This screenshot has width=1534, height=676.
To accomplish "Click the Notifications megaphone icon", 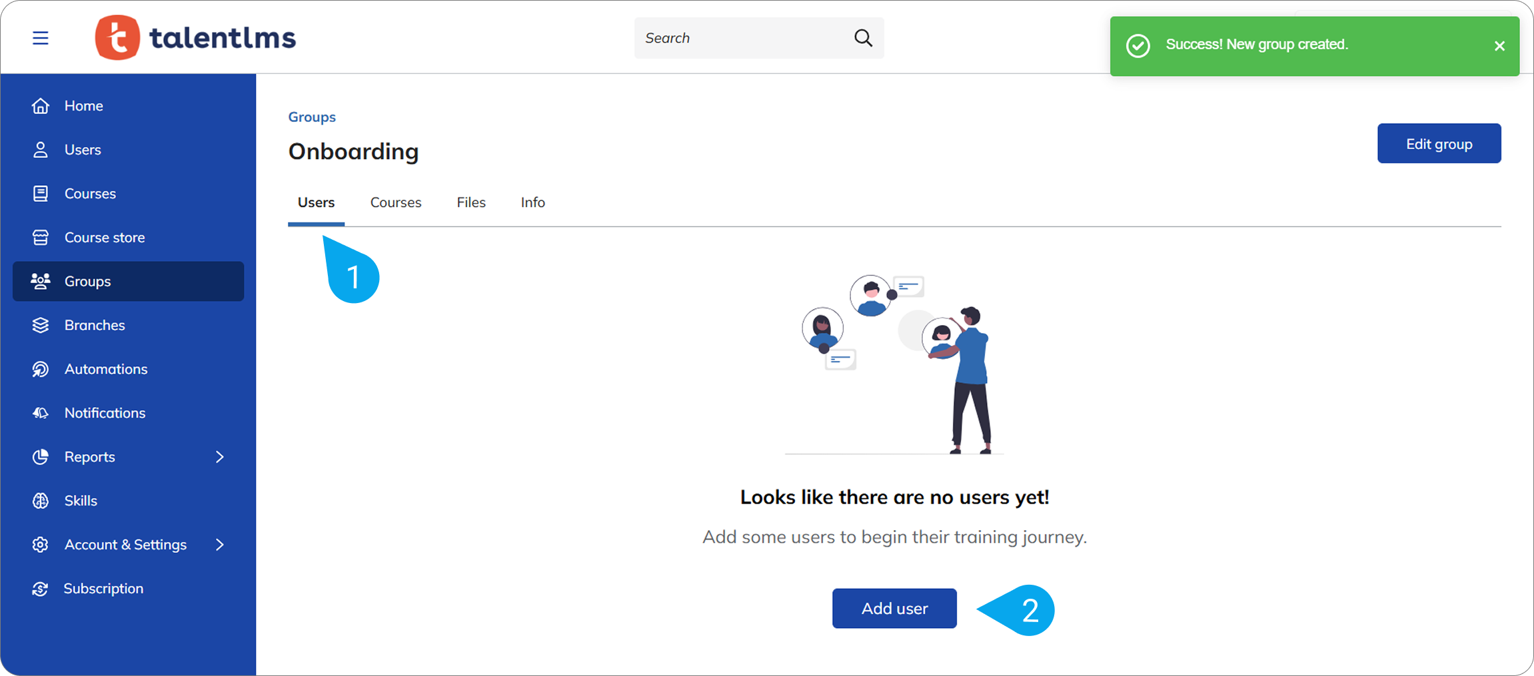I will [x=41, y=414].
